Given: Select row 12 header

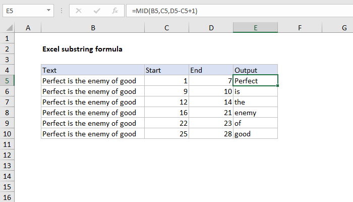Looking at the screenshot, I should (x=7, y=155).
